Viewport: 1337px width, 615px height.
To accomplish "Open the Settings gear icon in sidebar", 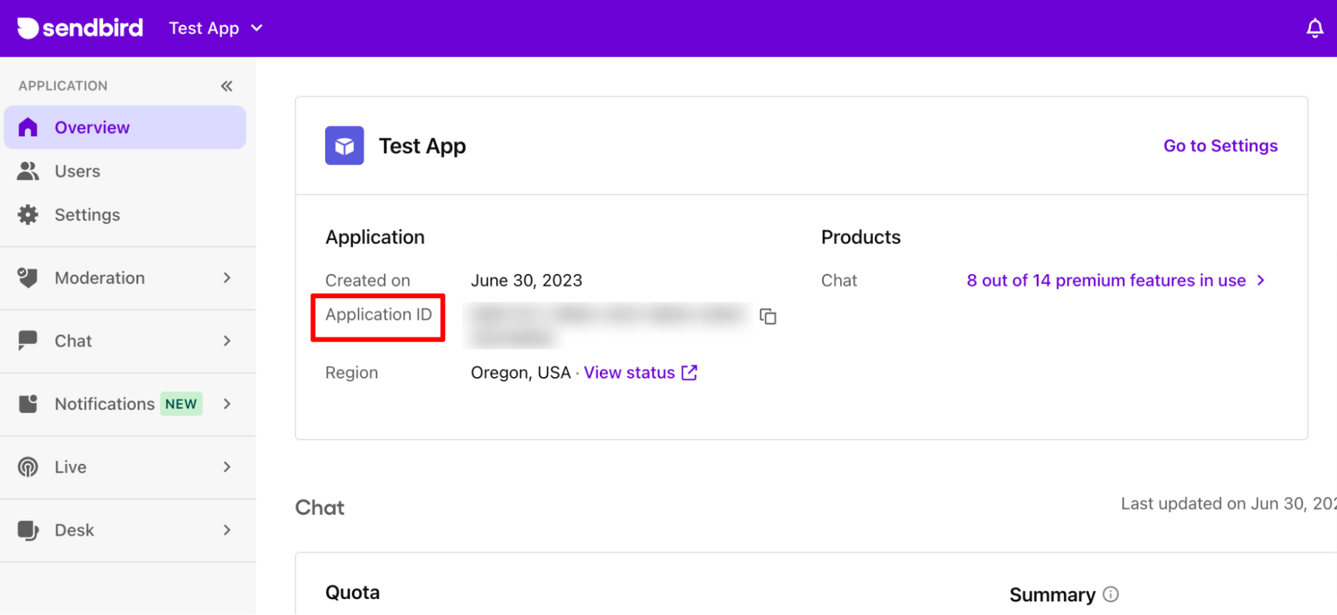I will (x=28, y=214).
